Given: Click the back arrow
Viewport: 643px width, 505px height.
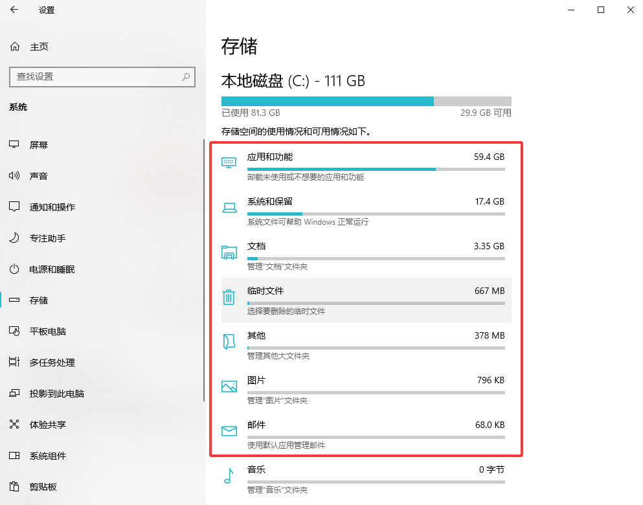Looking at the screenshot, I should point(14,10).
